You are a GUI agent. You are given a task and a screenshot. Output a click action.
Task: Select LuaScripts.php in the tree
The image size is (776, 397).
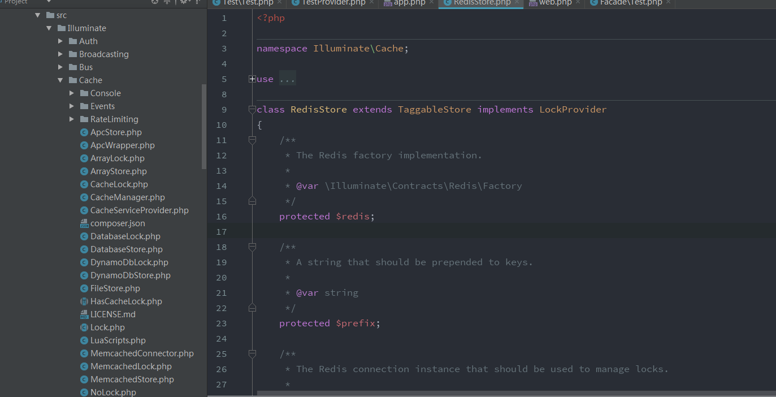pos(118,340)
